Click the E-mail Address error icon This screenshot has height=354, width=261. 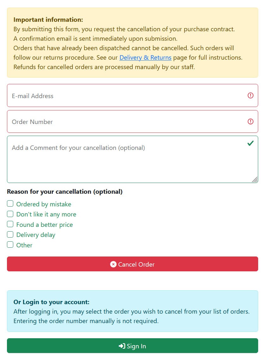[x=250, y=96]
